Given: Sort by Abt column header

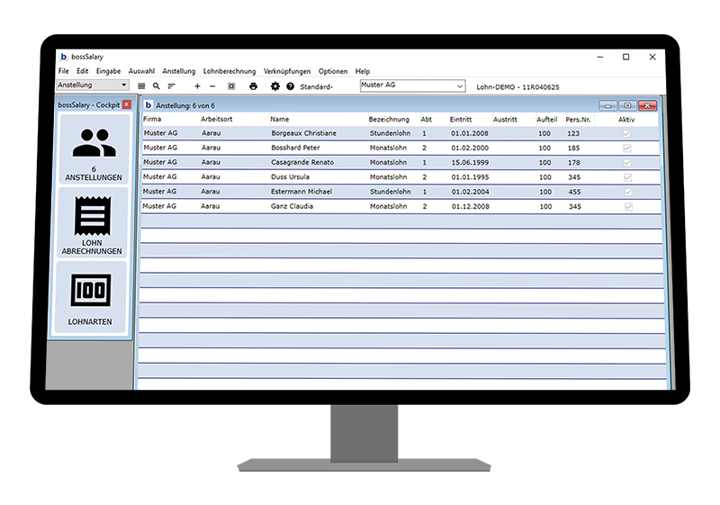Looking at the screenshot, I should point(426,120).
